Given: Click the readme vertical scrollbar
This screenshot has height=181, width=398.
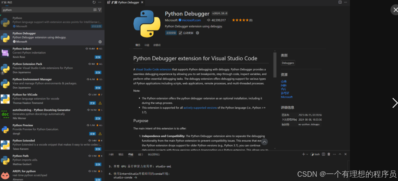Looking at the screenshot, I should pos(275,65).
